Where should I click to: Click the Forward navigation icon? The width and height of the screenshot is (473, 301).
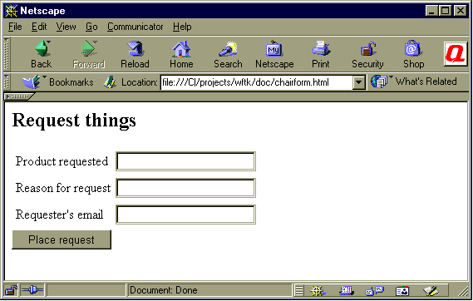[89, 48]
